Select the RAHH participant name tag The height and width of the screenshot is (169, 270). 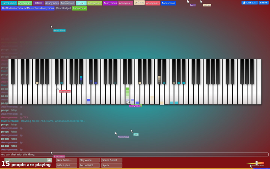click(38, 3)
